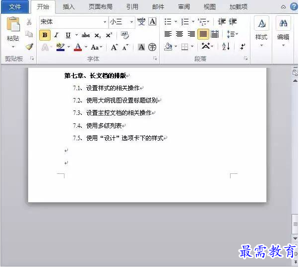Click the Phonetic Guide wén icon
Image resolution: width=300 pixels, height=267 pixels.
coord(141,22)
